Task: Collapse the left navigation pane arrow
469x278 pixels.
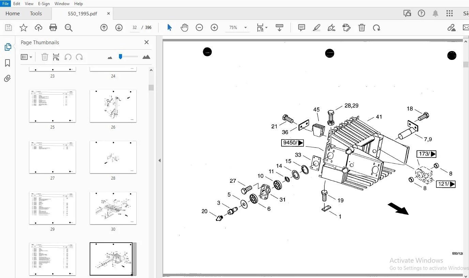Action: coord(159,160)
